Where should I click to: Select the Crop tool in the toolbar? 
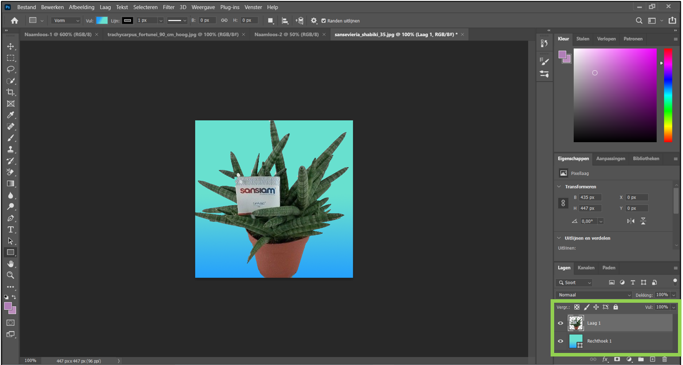[11, 92]
